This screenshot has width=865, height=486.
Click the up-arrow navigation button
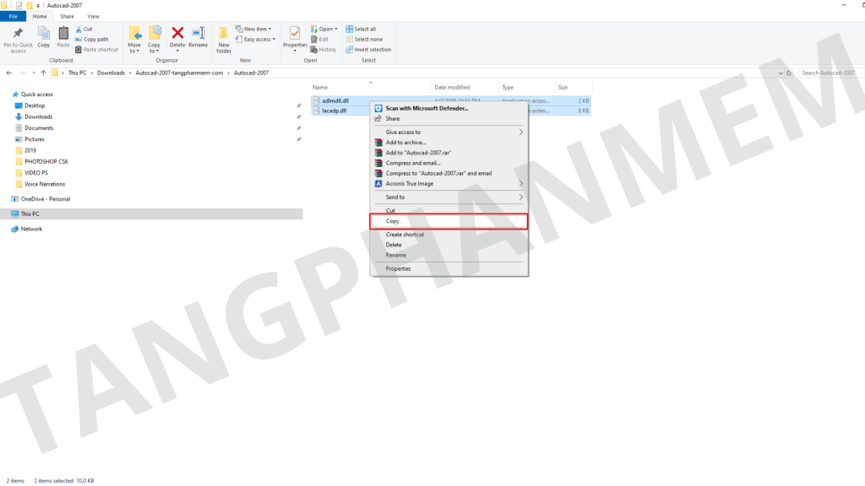coord(43,73)
